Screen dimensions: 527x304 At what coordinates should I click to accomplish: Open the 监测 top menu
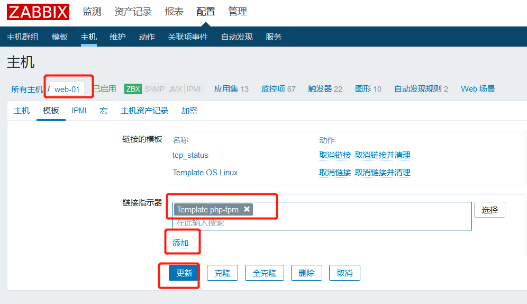92,12
